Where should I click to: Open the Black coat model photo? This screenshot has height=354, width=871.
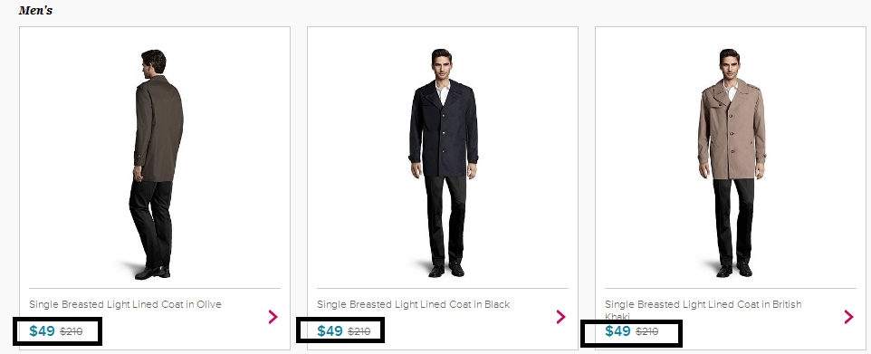(x=444, y=163)
